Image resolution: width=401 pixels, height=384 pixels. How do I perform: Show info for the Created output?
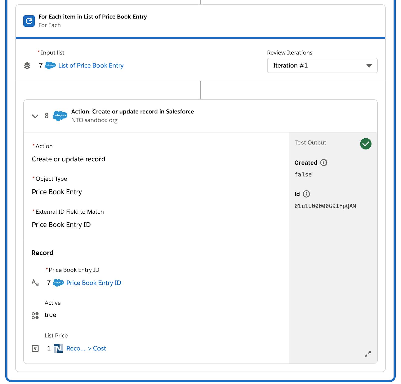pos(324,163)
